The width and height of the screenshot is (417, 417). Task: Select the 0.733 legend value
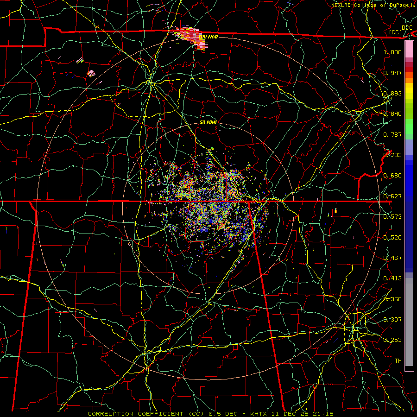coord(392,155)
